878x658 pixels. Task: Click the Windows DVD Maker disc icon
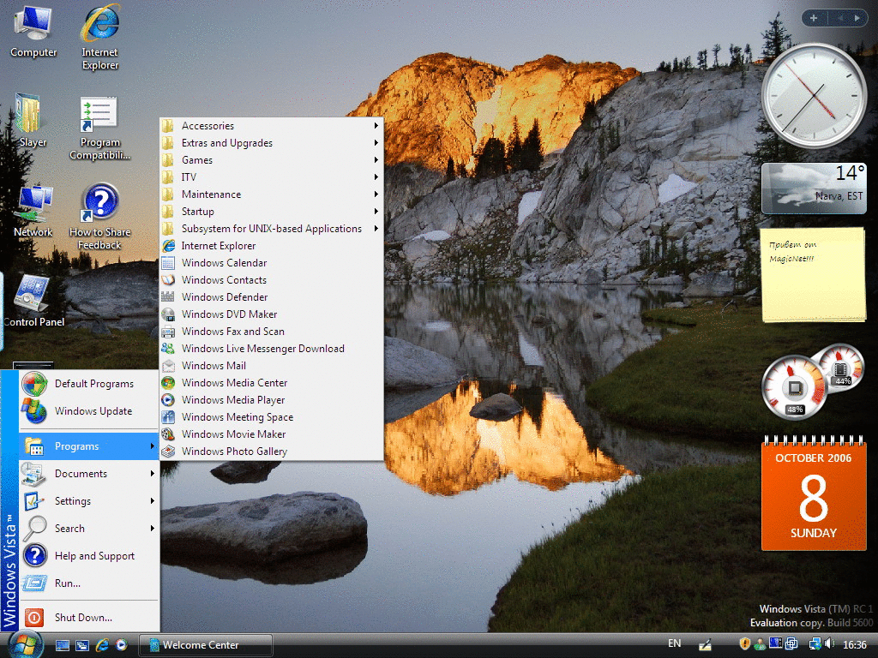click(167, 314)
